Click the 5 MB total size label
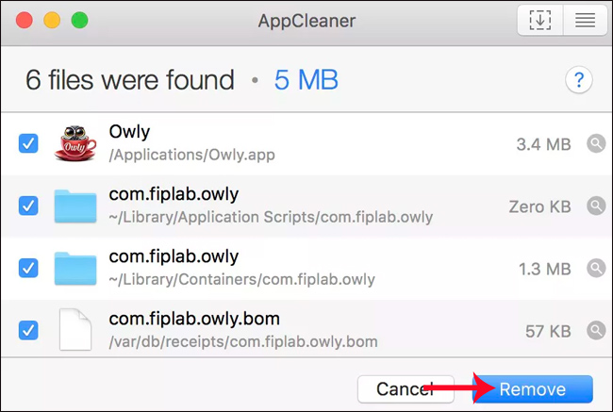613x412 pixels. (306, 80)
